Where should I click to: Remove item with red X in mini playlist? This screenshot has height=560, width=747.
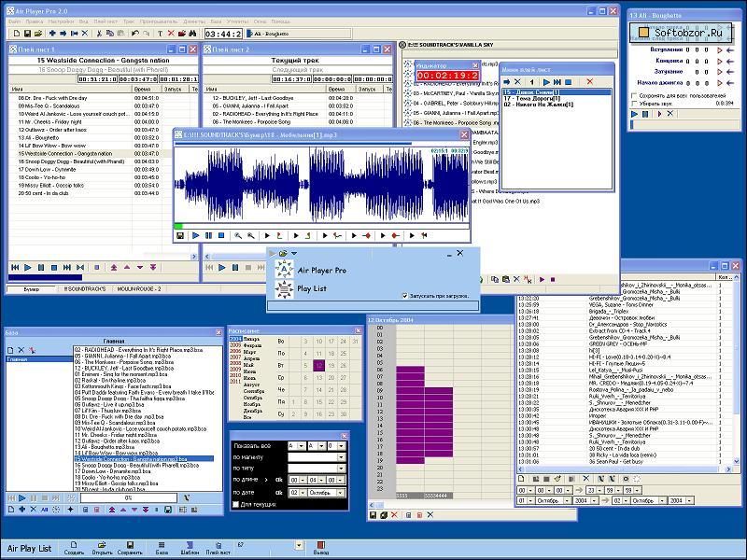[590, 82]
